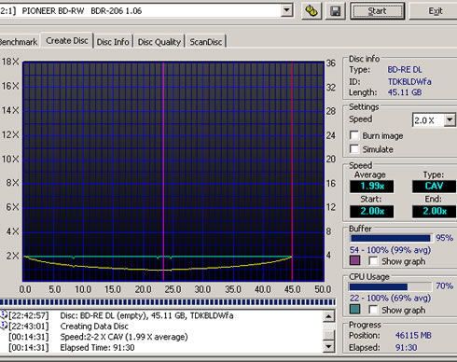Click the Start button
The height and width of the screenshot is (362, 457).
pyautogui.click(x=378, y=11)
